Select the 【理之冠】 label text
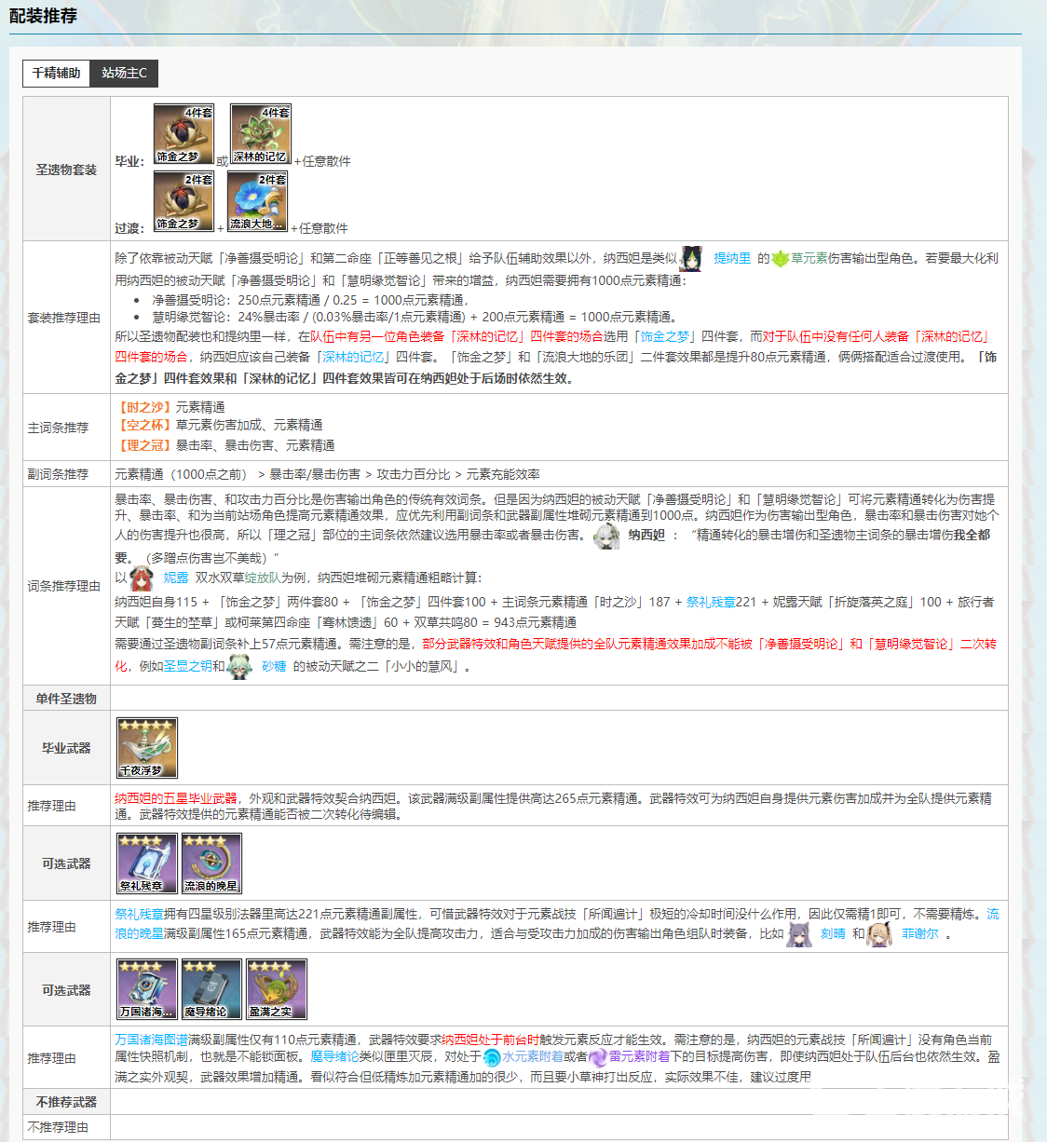The width and height of the screenshot is (1047, 1142). click(x=144, y=445)
